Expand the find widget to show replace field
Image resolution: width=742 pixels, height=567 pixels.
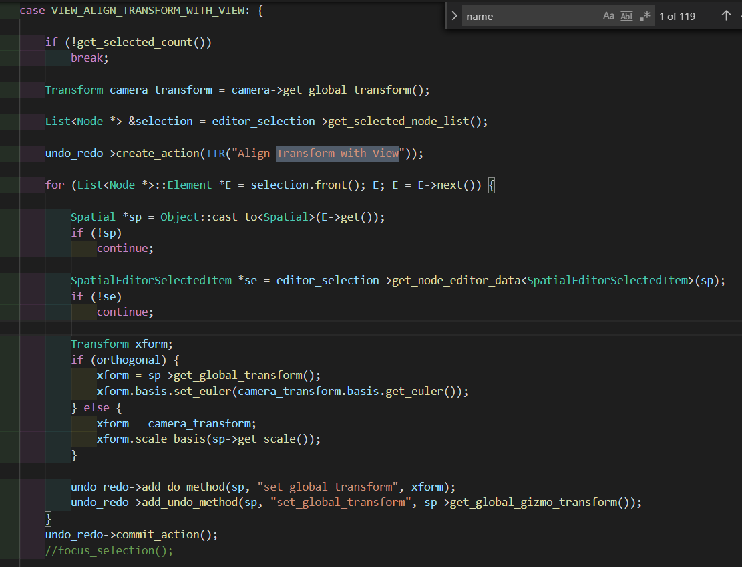pyautogui.click(x=455, y=15)
